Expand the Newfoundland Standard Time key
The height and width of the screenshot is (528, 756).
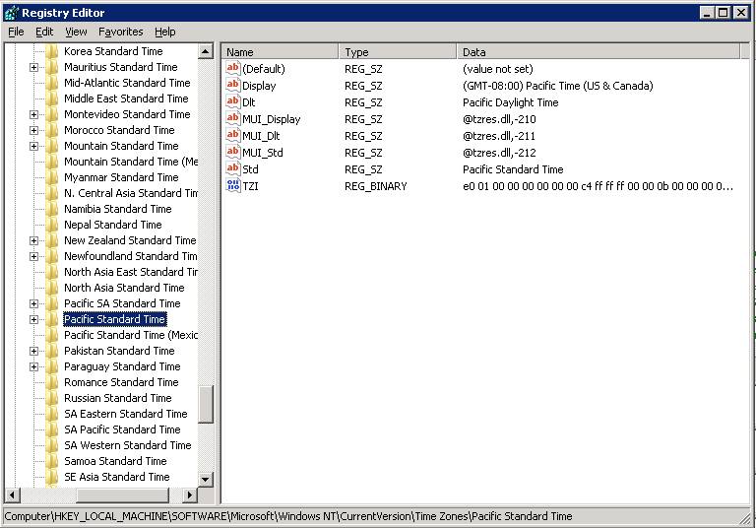pos(33,256)
